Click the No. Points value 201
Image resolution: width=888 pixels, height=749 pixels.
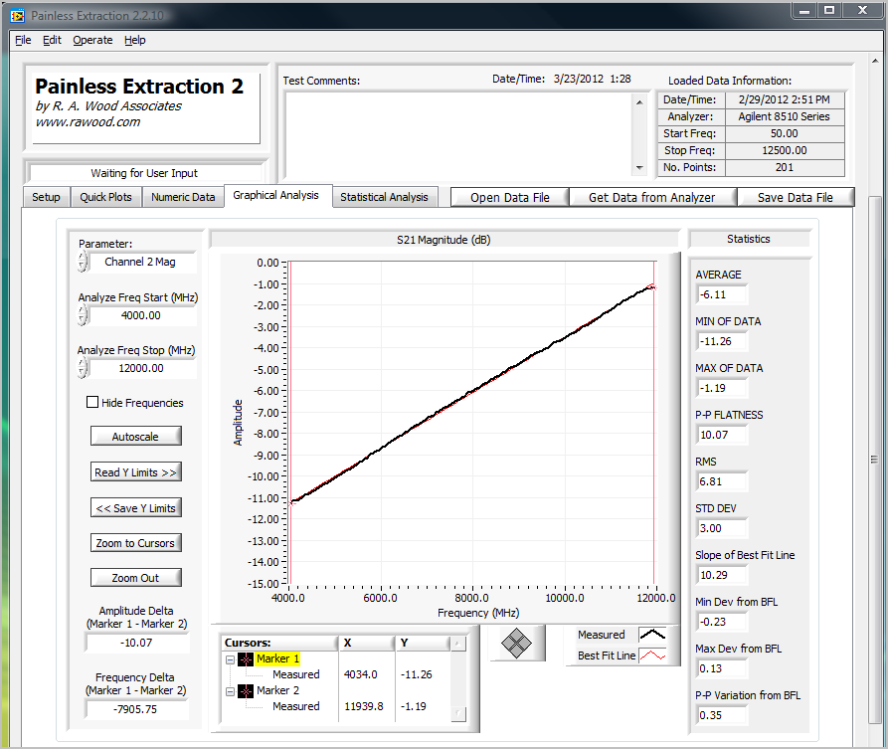tap(785, 168)
